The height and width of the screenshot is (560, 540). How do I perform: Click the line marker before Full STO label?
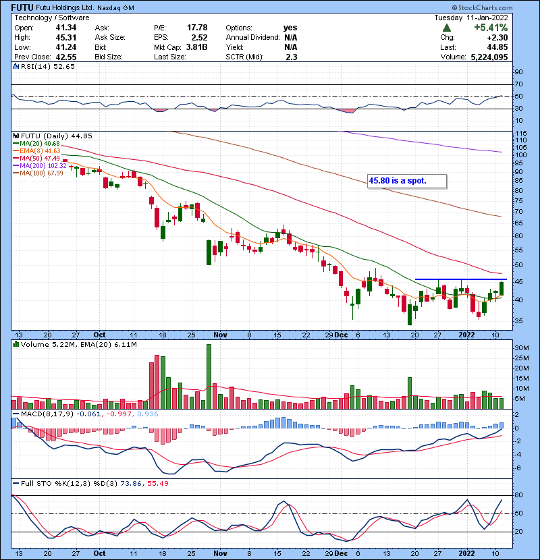tap(16, 484)
